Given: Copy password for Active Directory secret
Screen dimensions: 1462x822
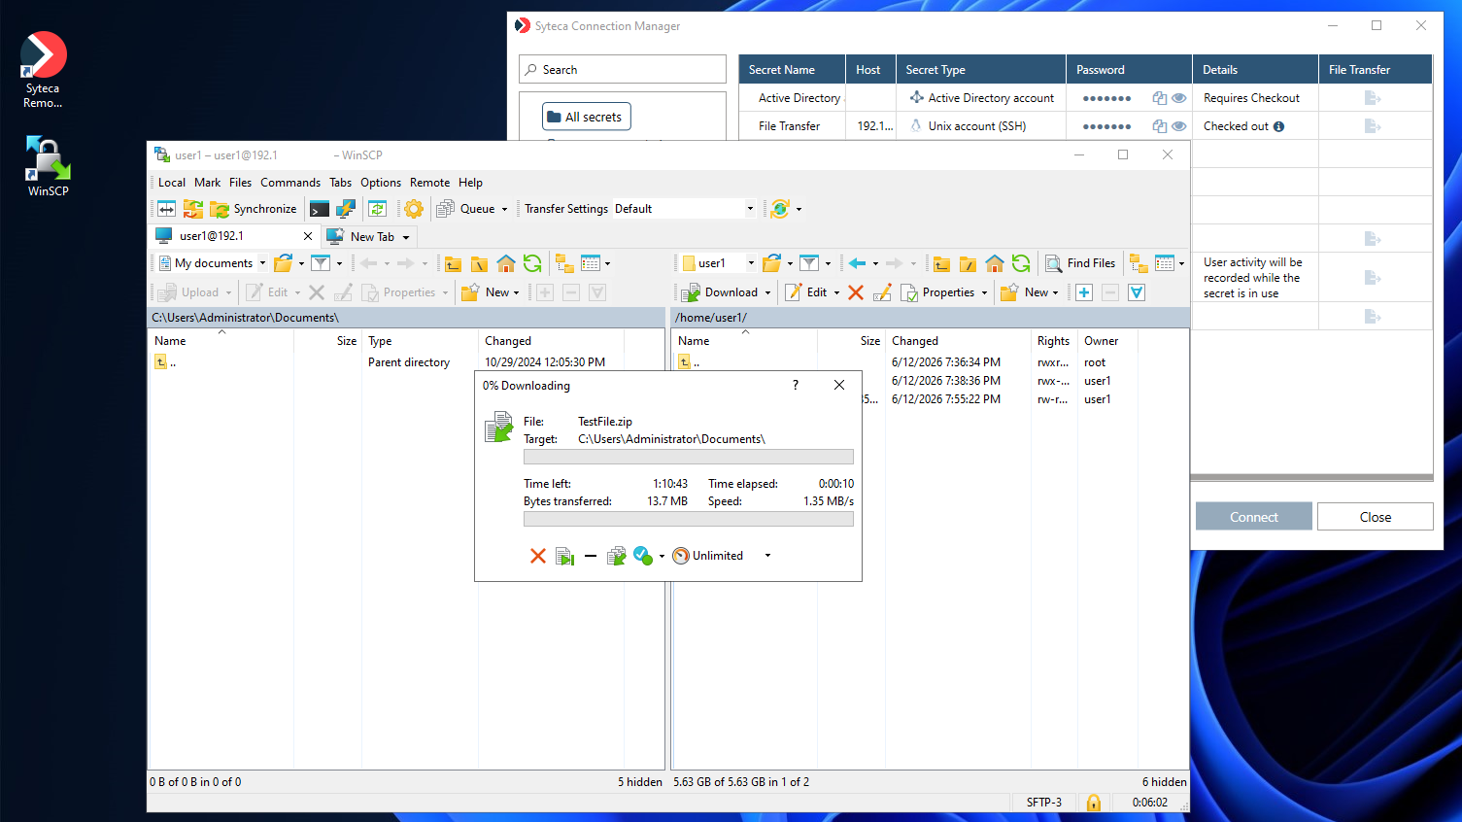Looking at the screenshot, I should 1159,98.
